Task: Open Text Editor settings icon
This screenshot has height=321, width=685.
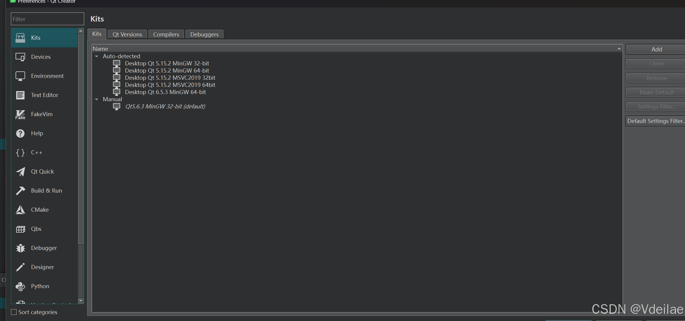Action: pos(20,95)
